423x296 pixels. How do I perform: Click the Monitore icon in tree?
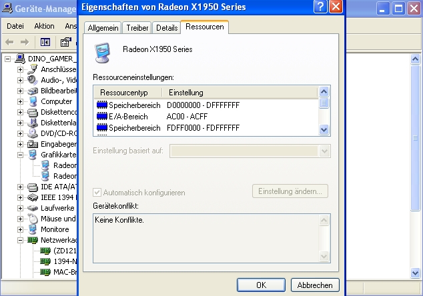pos(33,229)
